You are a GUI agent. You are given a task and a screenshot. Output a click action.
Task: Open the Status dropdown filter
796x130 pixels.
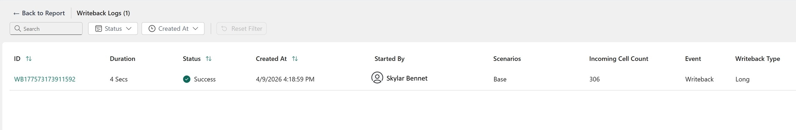click(x=113, y=28)
